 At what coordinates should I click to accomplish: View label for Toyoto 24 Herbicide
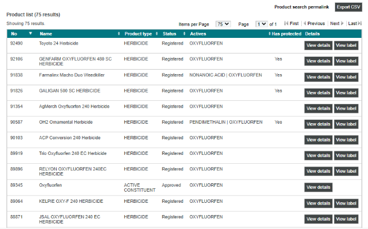346,45
